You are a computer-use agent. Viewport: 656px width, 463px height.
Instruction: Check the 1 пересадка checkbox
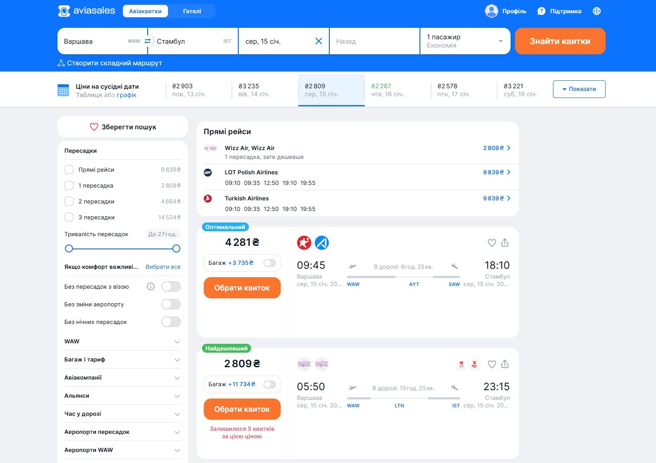click(69, 185)
